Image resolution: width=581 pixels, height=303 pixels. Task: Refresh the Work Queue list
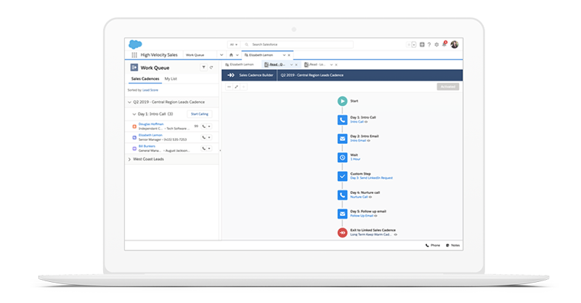tap(211, 68)
